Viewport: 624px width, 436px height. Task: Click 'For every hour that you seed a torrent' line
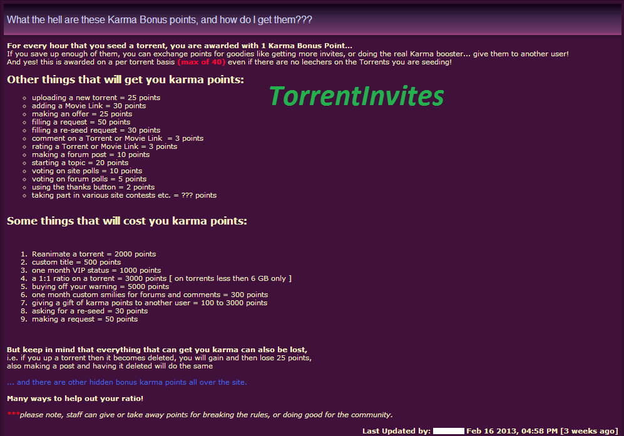[180, 46]
